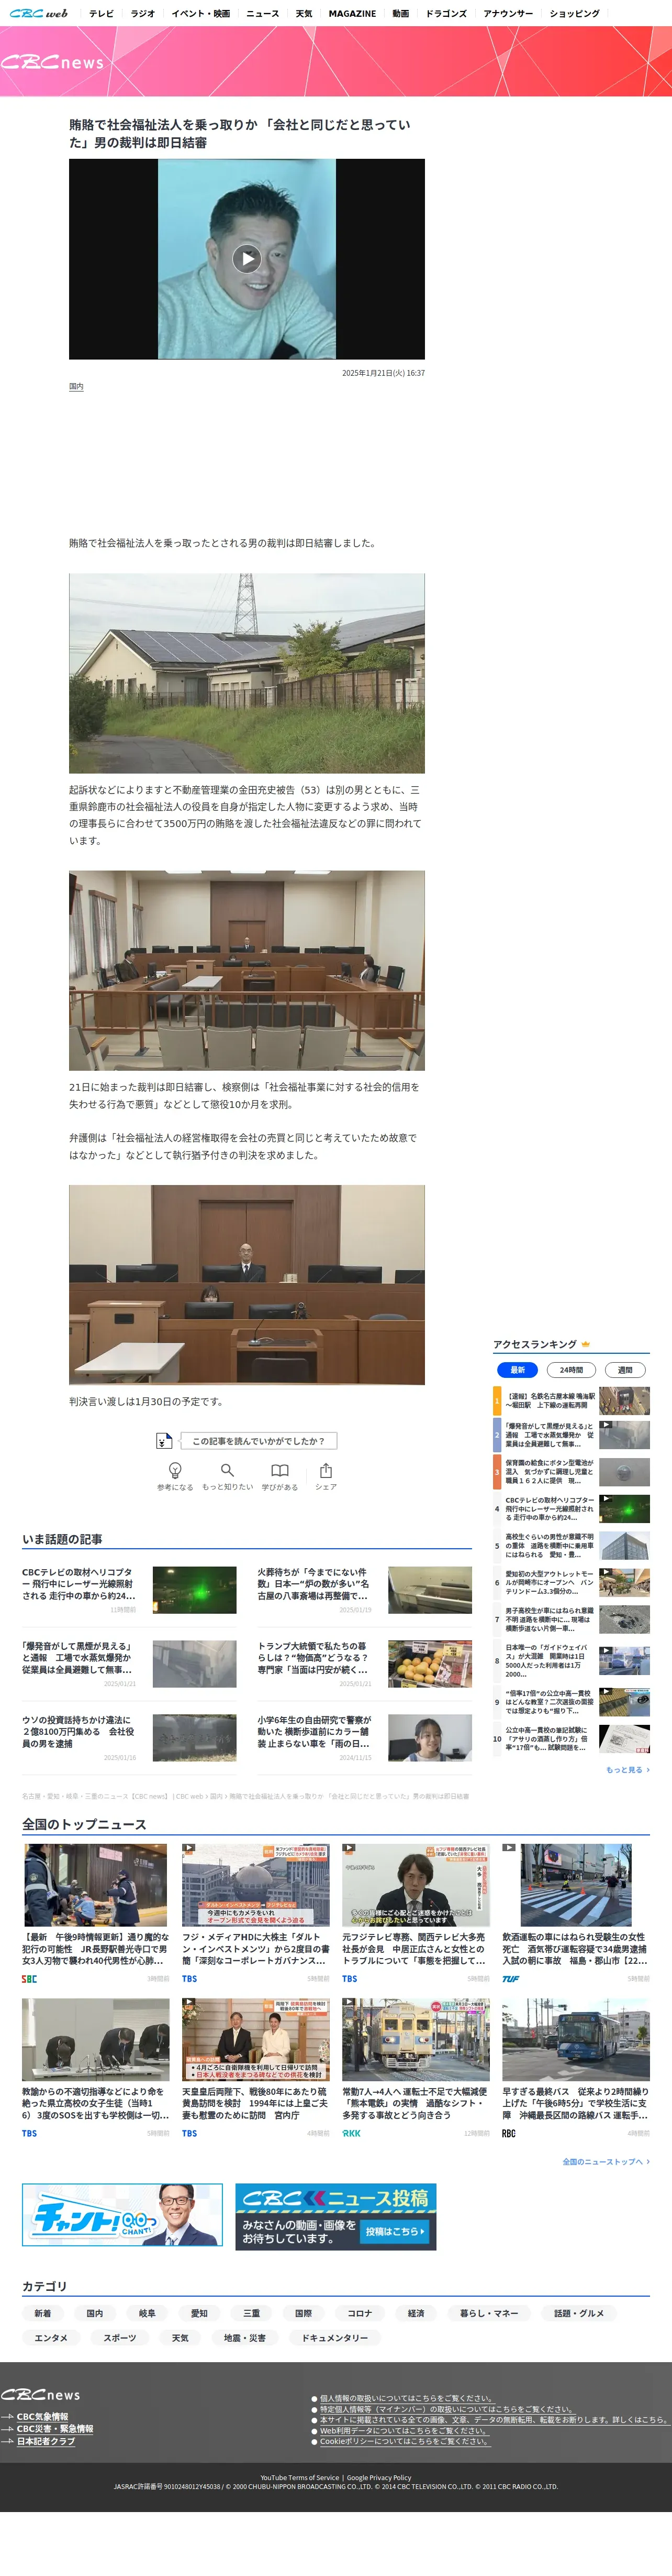Open the イベント・映画 menu
672x2576 pixels.
(x=200, y=14)
